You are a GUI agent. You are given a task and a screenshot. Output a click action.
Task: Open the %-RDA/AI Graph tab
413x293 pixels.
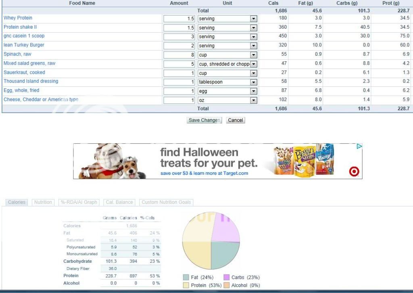pyautogui.click(x=79, y=202)
